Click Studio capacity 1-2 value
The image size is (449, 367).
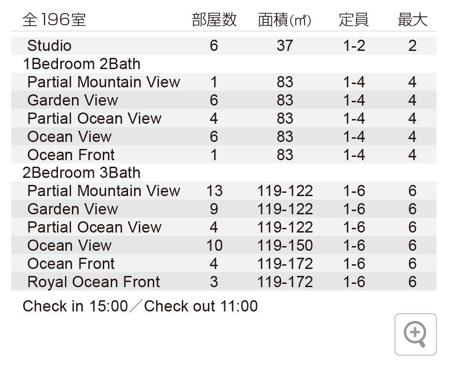point(354,46)
